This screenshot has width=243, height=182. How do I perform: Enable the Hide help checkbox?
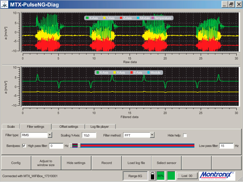click(185, 135)
